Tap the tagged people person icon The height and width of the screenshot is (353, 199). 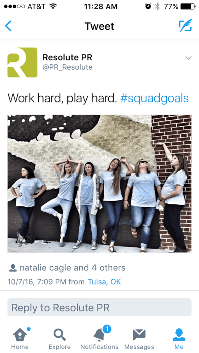pyautogui.click(x=13, y=268)
